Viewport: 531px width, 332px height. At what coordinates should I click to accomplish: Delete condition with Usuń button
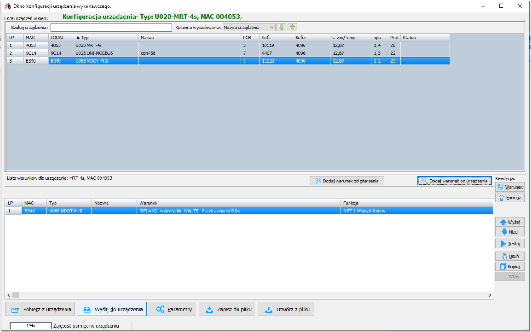tap(510, 256)
